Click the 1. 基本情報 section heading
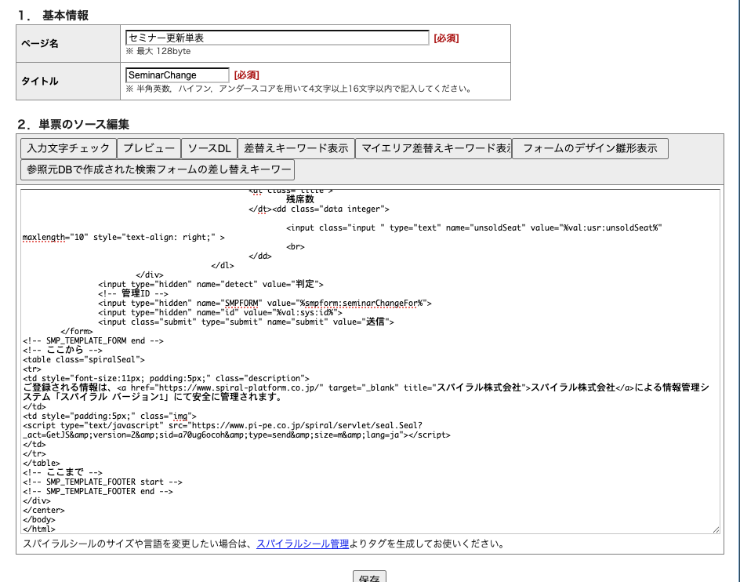Viewport: 740px width, 582px height. [53, 16]
